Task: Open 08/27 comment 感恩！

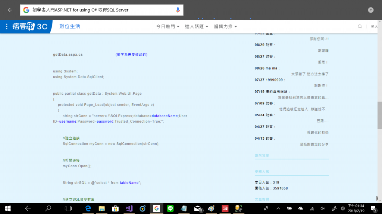Action: tap(323, 62)
